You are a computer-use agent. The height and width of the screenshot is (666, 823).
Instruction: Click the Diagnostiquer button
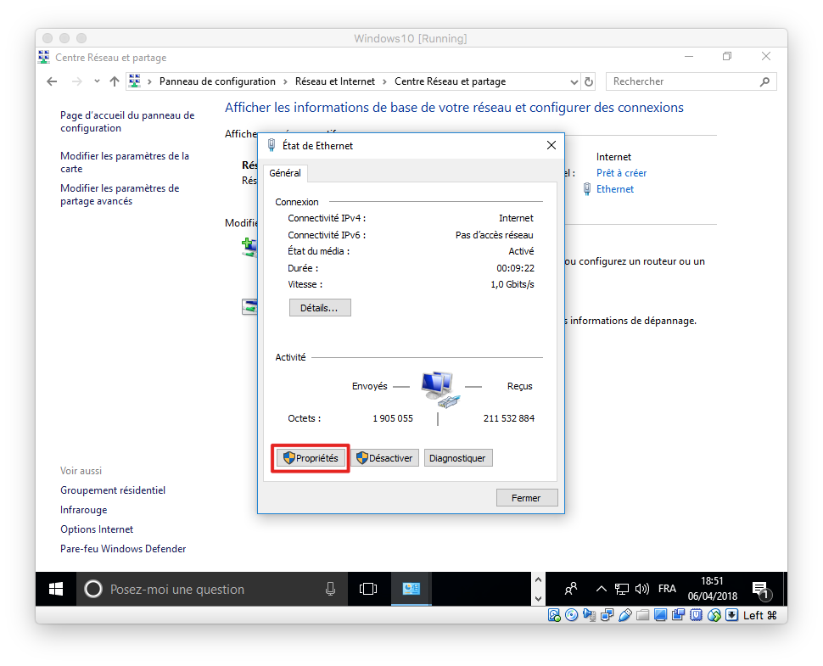[457, 458]
